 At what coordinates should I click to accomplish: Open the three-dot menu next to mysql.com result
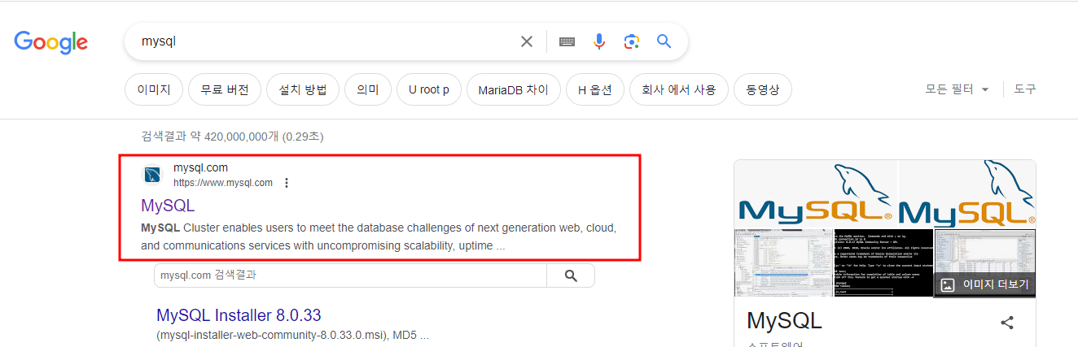[x=286, y=183]
